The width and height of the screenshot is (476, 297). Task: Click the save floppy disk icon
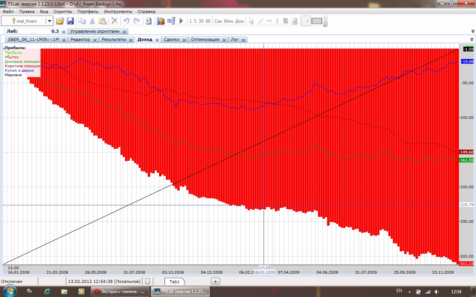(x=70, y=21)
